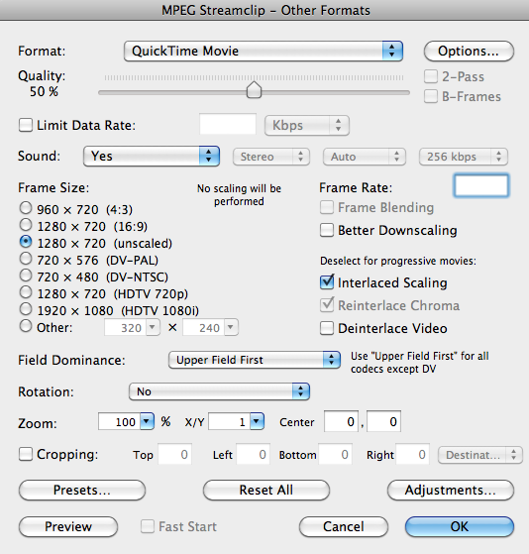Image resolution: width=529 pixels, height=554 pixels.
Task: Select 720 × 480 (DV-NTSC) frame size
Action: click(x=26, y=276)
